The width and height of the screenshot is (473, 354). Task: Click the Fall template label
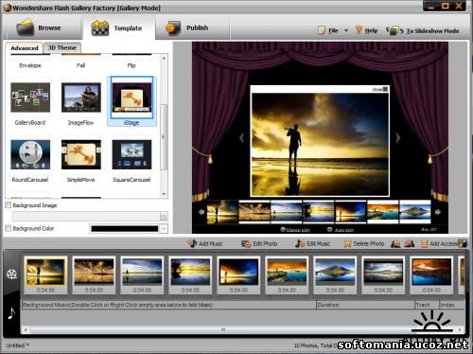coord(81,65)
